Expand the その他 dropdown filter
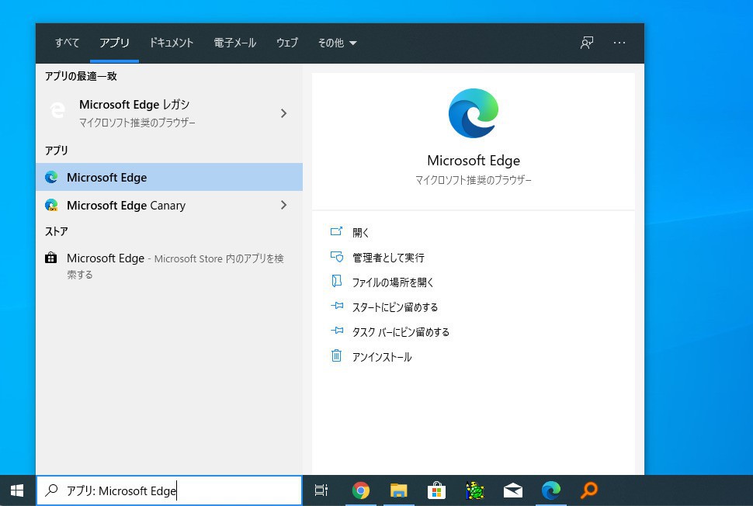 pyautogui.click(x=337, y=43)
